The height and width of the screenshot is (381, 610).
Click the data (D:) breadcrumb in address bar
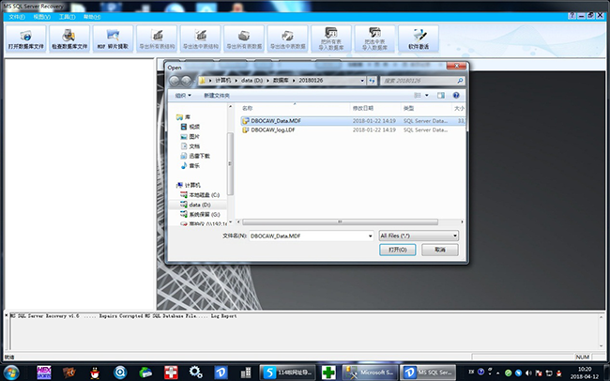pyautogui.click(x=252, y=80)
